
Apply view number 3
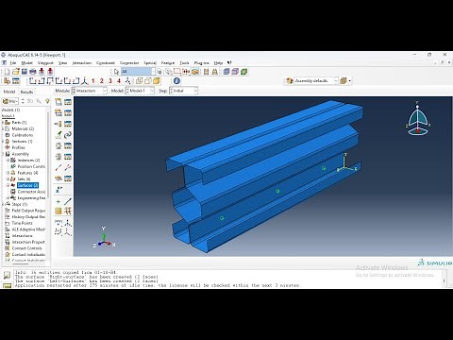click(x=110, y=81)
